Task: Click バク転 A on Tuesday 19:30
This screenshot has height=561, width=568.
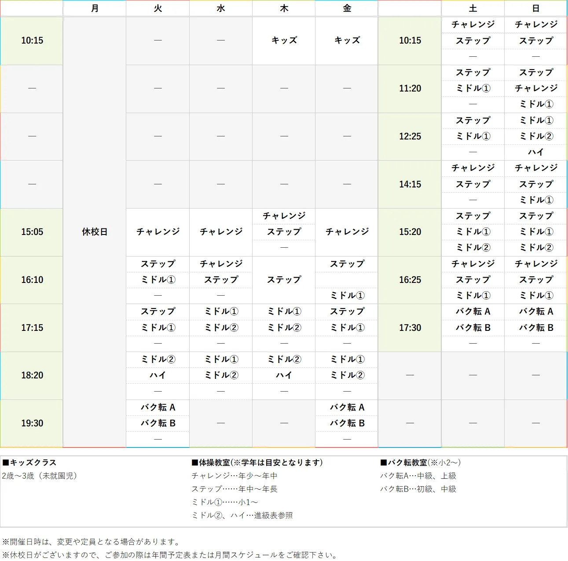Action: [158, 407]
